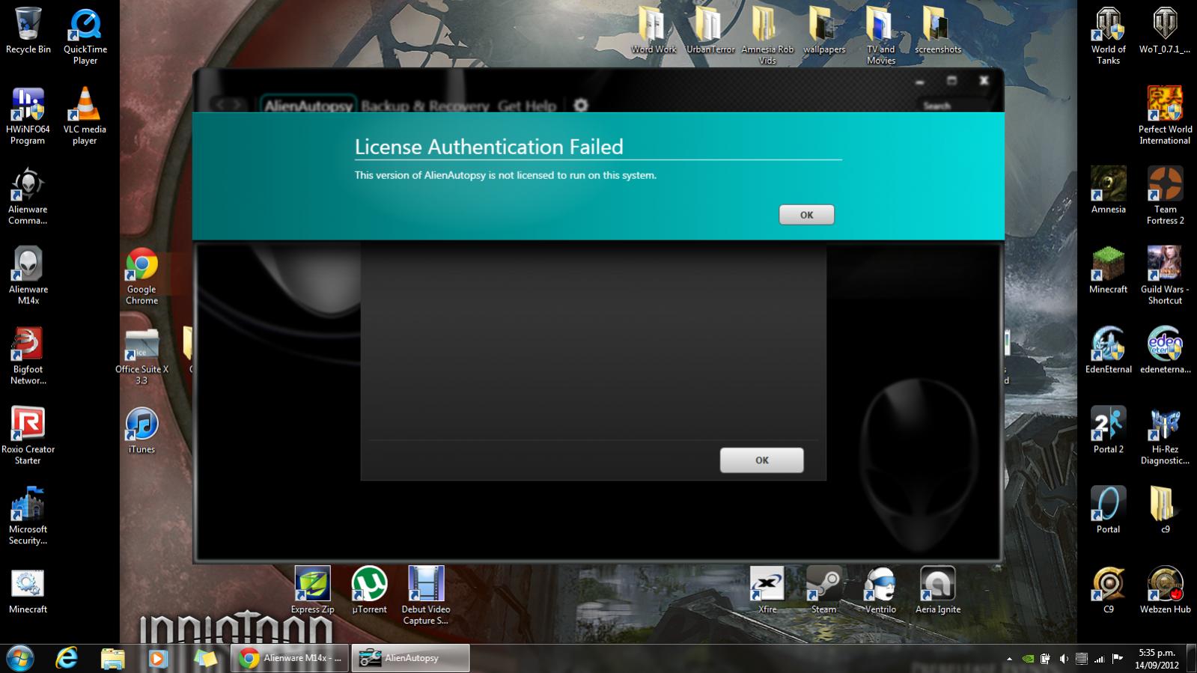1197x673 pixels.
Task: Open Hi-Rez Diagnostics shortcut
Action: point(1165,437)
